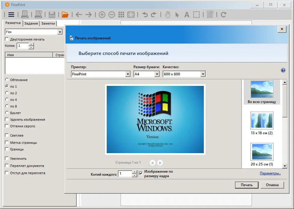Click the redo arrow icon
Screen dimensions: 294x209
click(154, 15)
